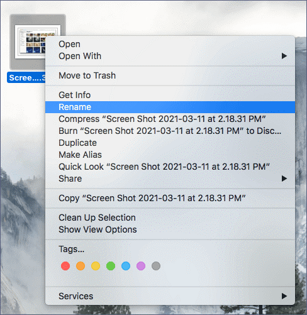Open Show View Options
The image size is (307, 315).
(170, 229)
